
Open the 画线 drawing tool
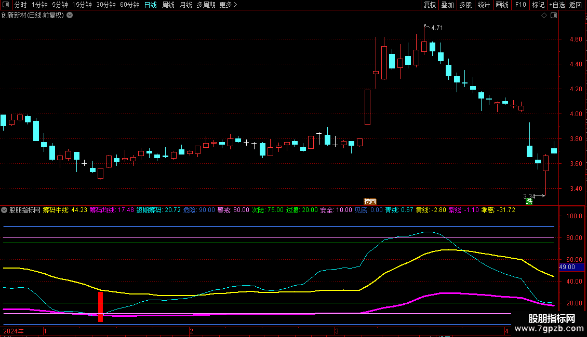502,5
